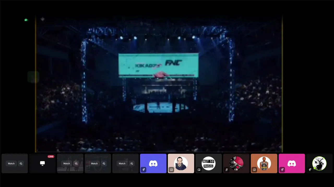
Task: Select the NOT SO BASIC participant avatar
Action: pos(208,163)
